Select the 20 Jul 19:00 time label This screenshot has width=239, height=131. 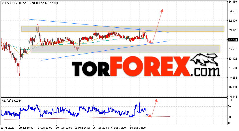[x=27, y=128]
